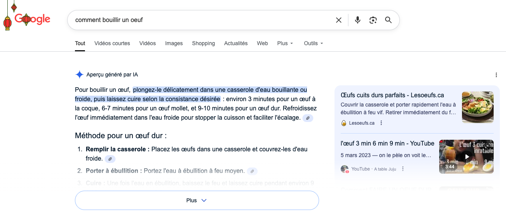Switch to the Vidéos courtes tab

pyautogui.click(x=112, y=43)
